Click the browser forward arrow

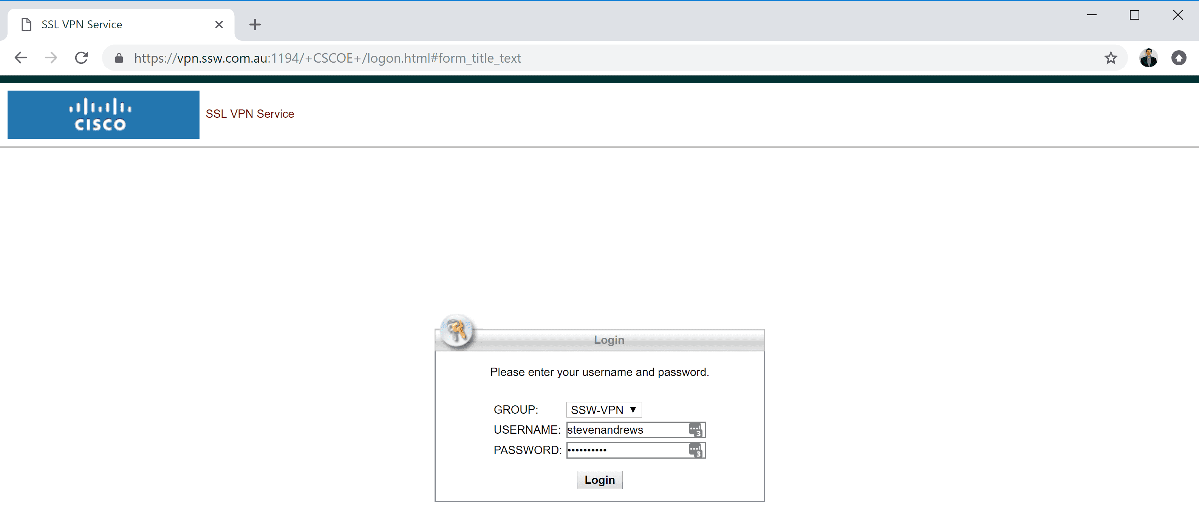(51, 58)
